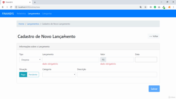Open the site information icon in the address bar
176x99 pixels.
tap(16, 7)
